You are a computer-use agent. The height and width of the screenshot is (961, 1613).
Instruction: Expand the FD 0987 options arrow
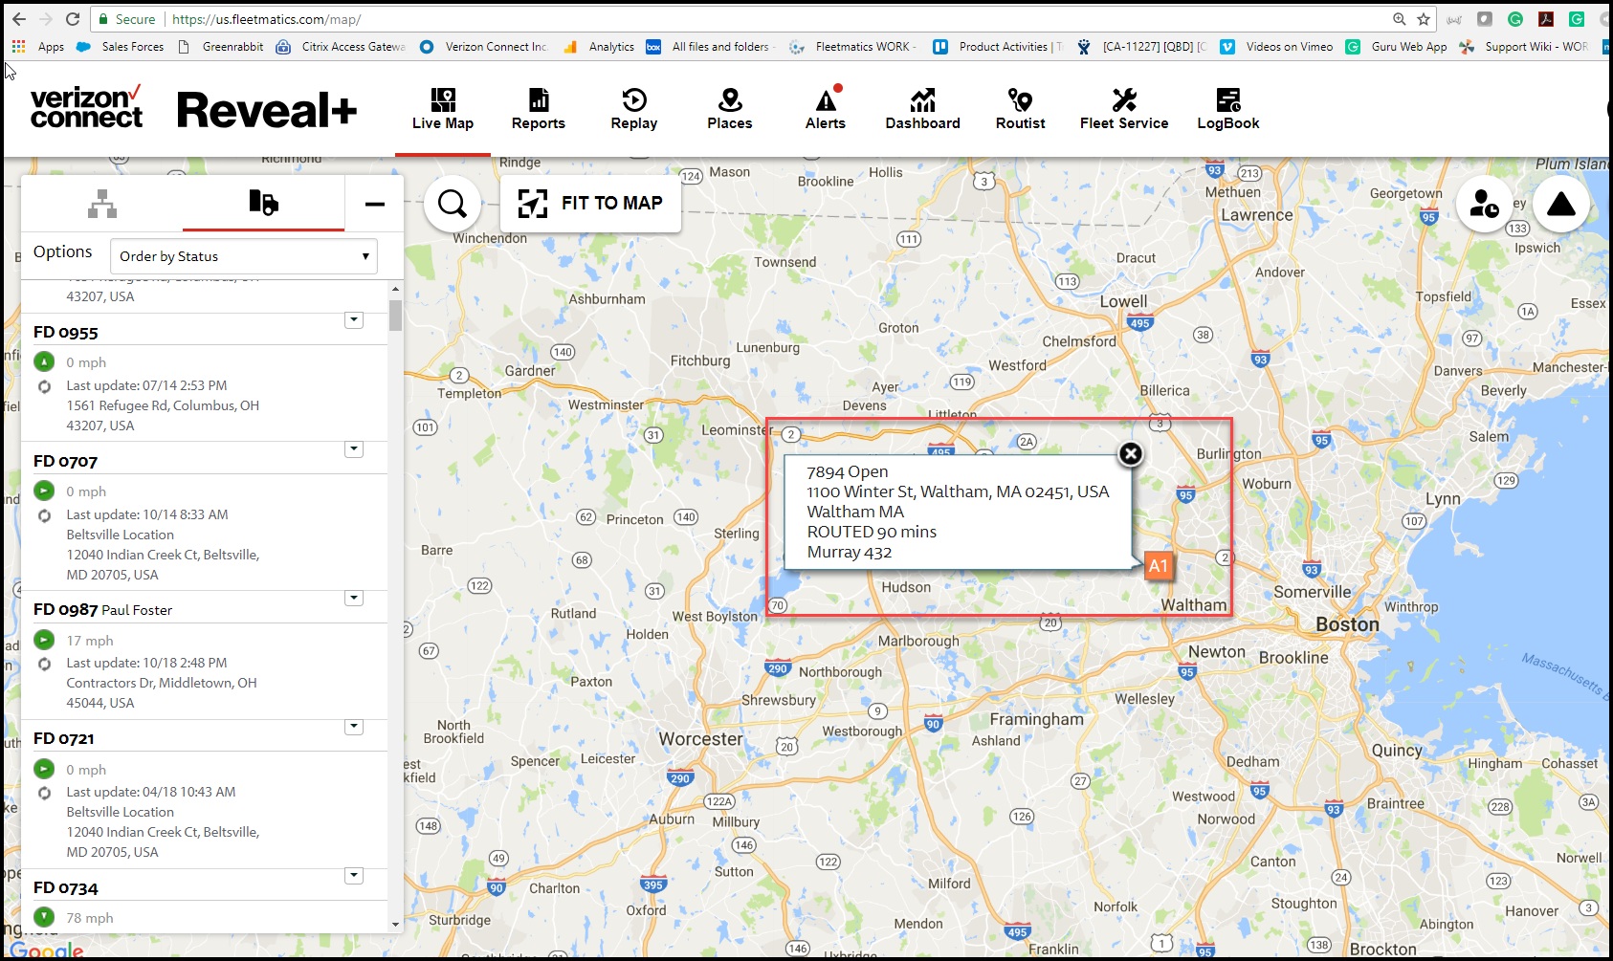[x=354, y=598]
